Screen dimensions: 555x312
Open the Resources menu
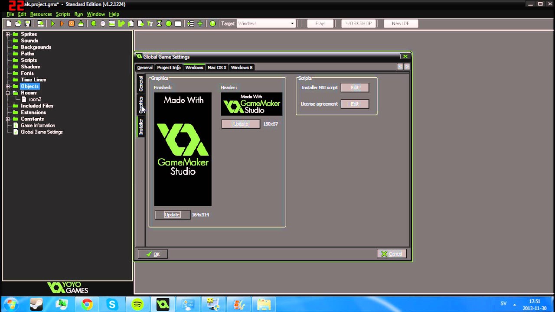[x=41, y=14]
